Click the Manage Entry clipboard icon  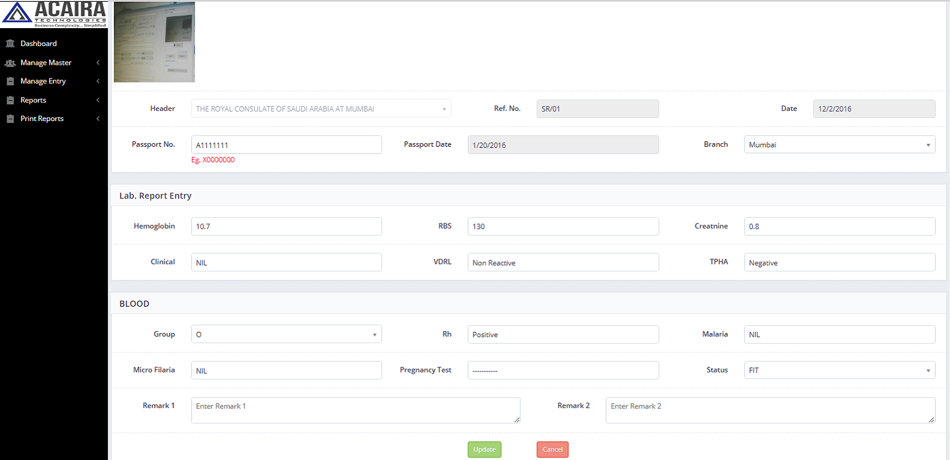click(10, 81)
